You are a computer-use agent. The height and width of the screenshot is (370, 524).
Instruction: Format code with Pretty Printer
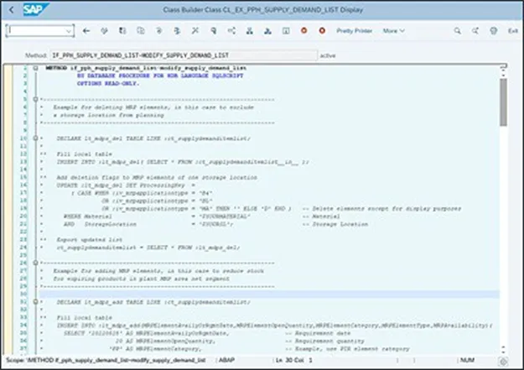[x=355, y=31]
